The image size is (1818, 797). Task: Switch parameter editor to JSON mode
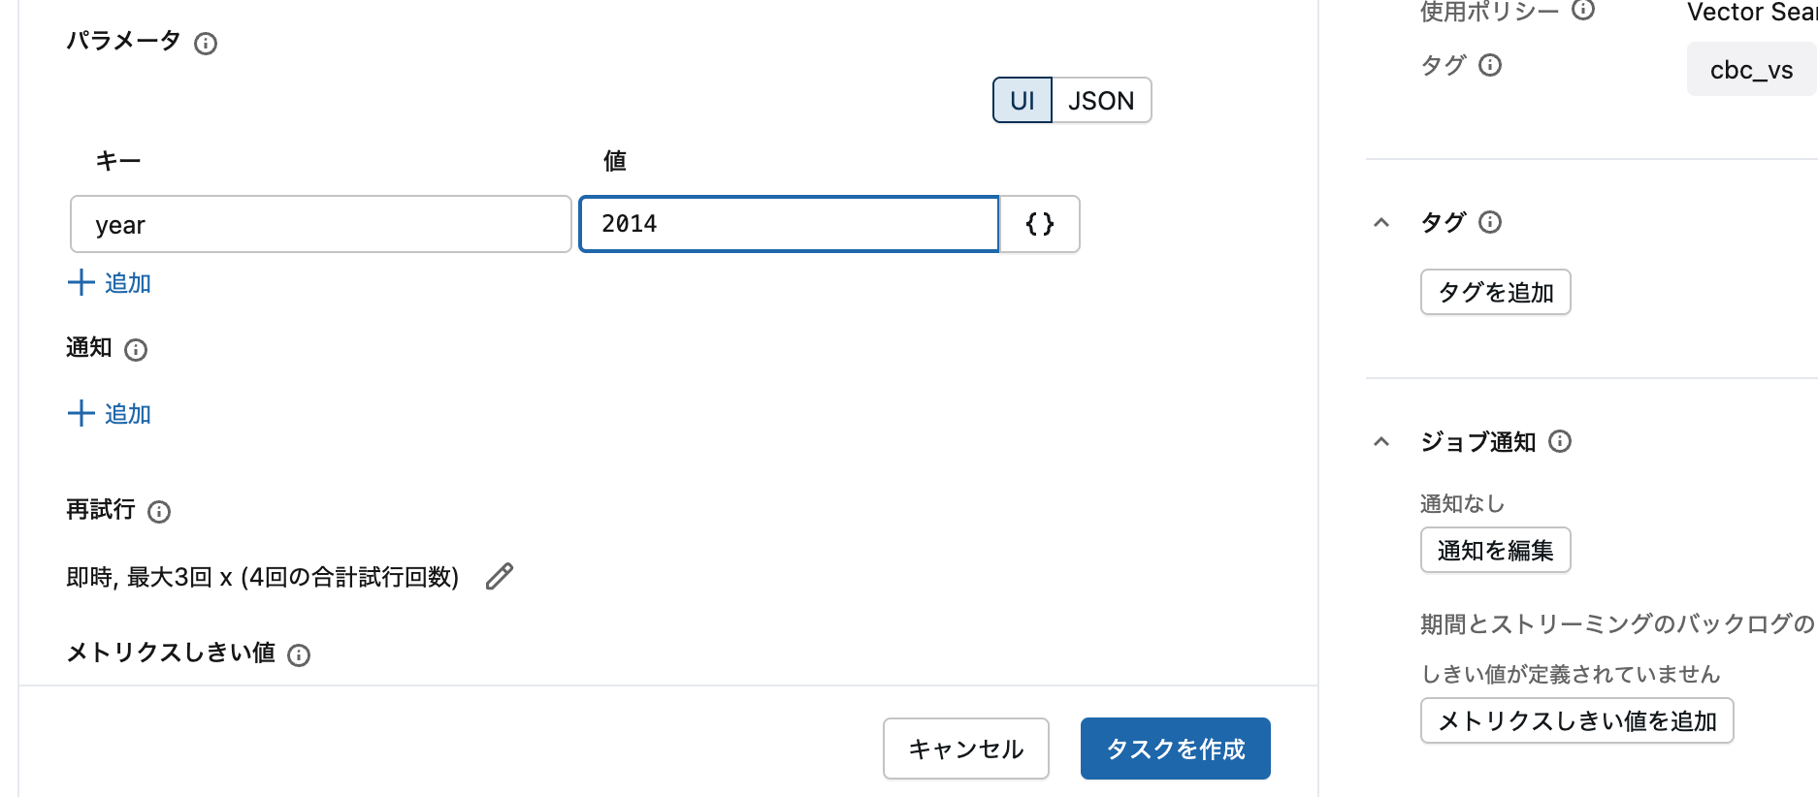coord(1101,100)
